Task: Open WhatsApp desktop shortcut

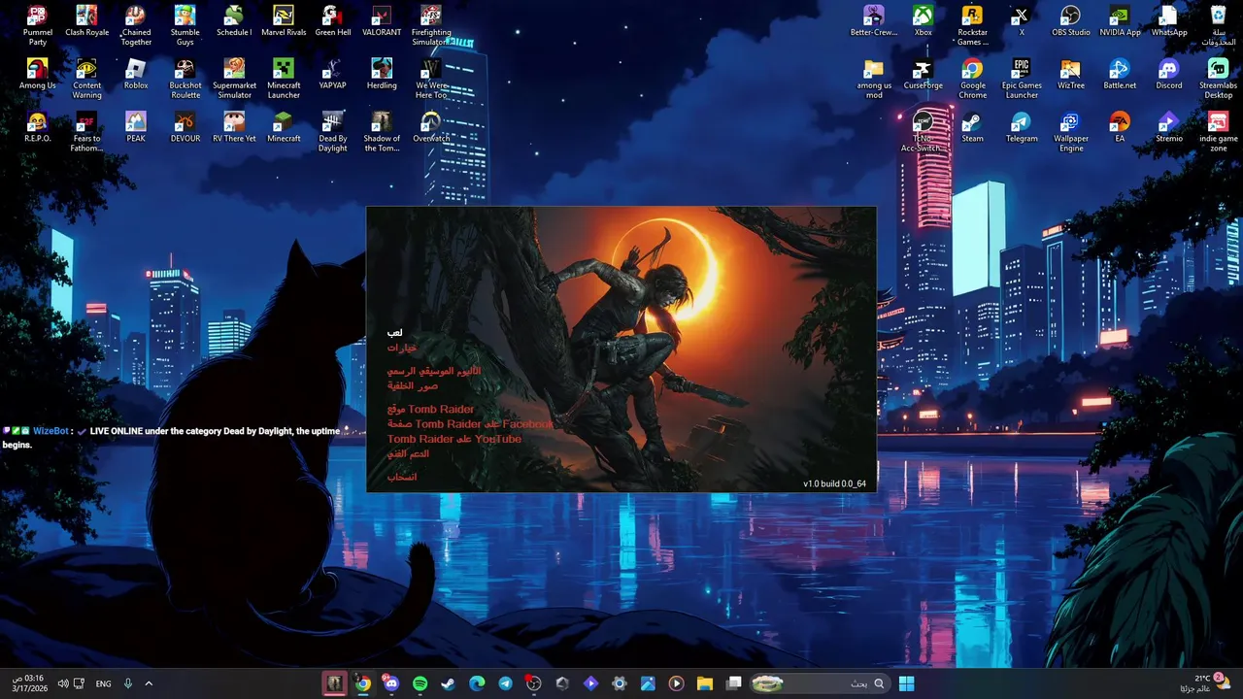Action: [1169, 21]
